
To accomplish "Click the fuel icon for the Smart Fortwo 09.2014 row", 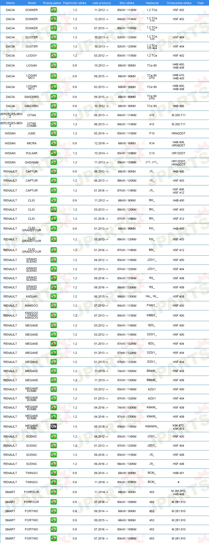I will (54, 511).
